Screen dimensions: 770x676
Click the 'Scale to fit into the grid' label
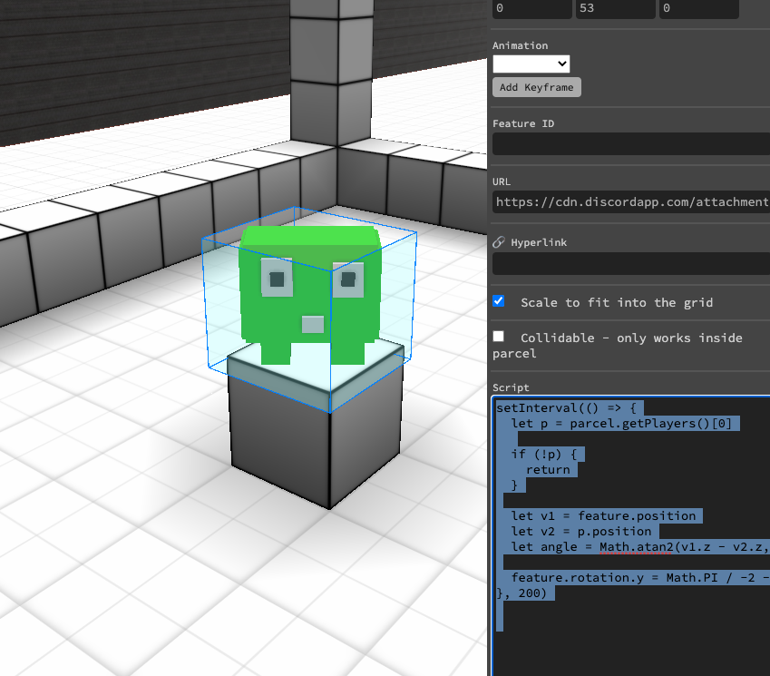point(617,302)
